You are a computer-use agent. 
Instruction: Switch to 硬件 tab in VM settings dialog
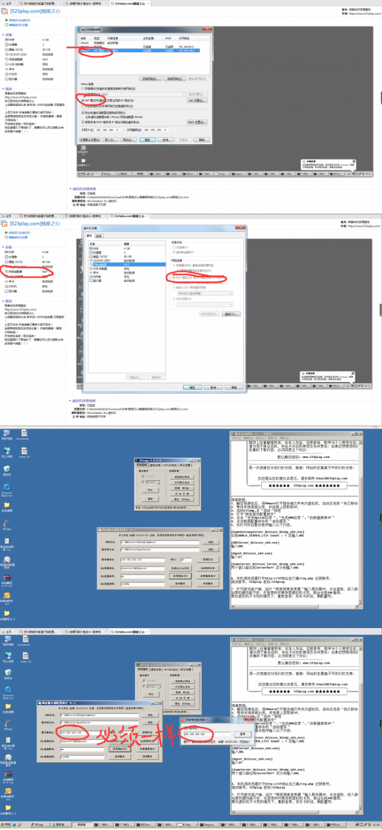pyautogui.click(x=89, y=235)
